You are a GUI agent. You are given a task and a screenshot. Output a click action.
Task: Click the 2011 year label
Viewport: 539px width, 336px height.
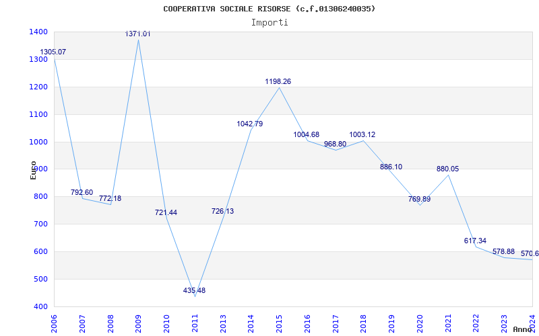click(195, 324)
